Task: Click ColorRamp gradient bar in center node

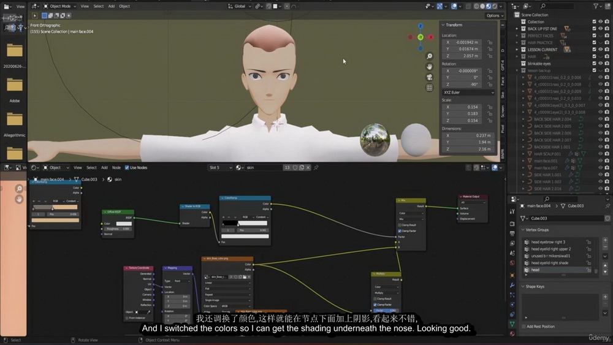Action: (x=245, y=223)
